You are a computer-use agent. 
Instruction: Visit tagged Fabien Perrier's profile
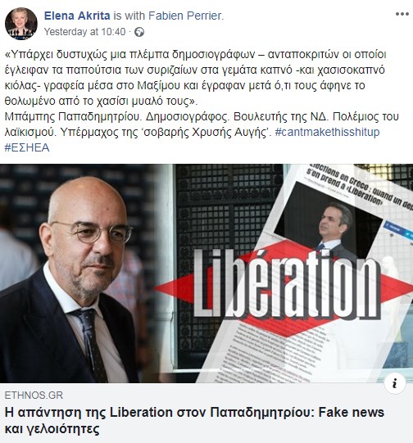pyautogui.click(x=185, y=16)
